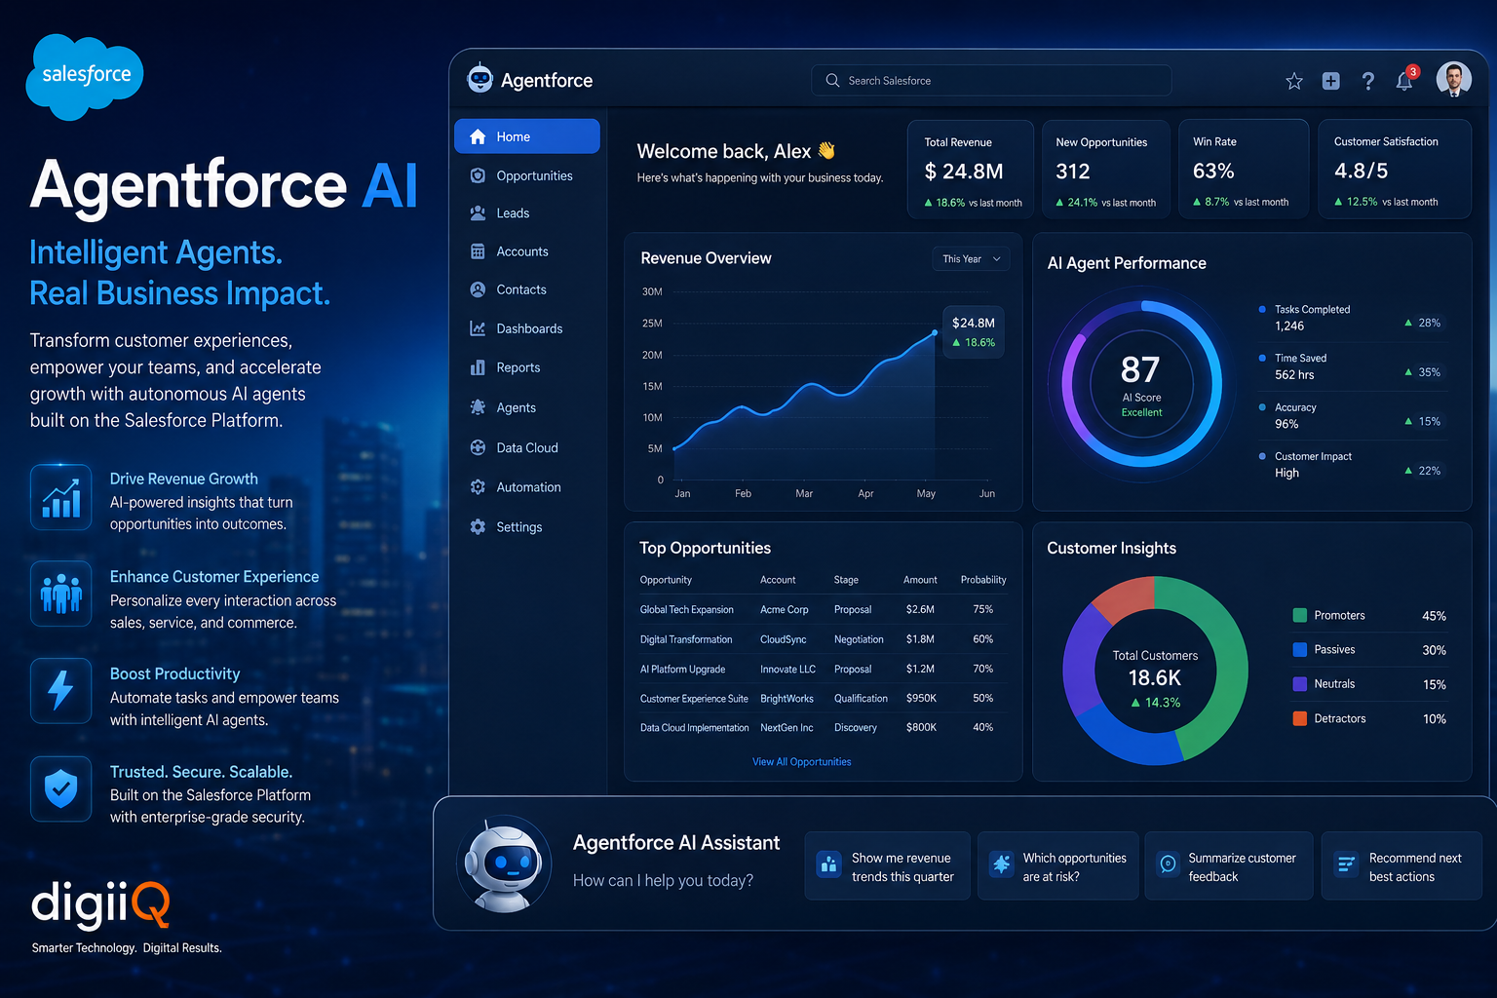Click revenue trends prompt icon
1497x998 pixels.
(828, 864)
